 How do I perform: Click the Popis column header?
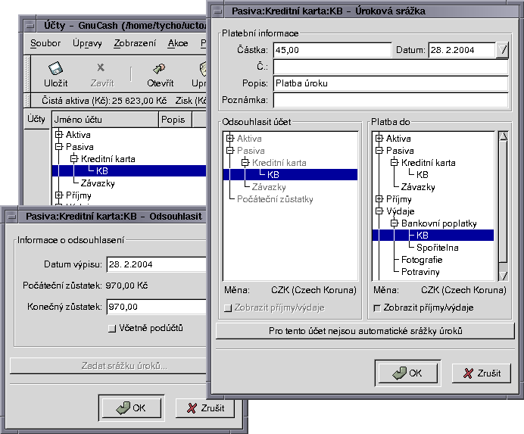coord(175,120)
